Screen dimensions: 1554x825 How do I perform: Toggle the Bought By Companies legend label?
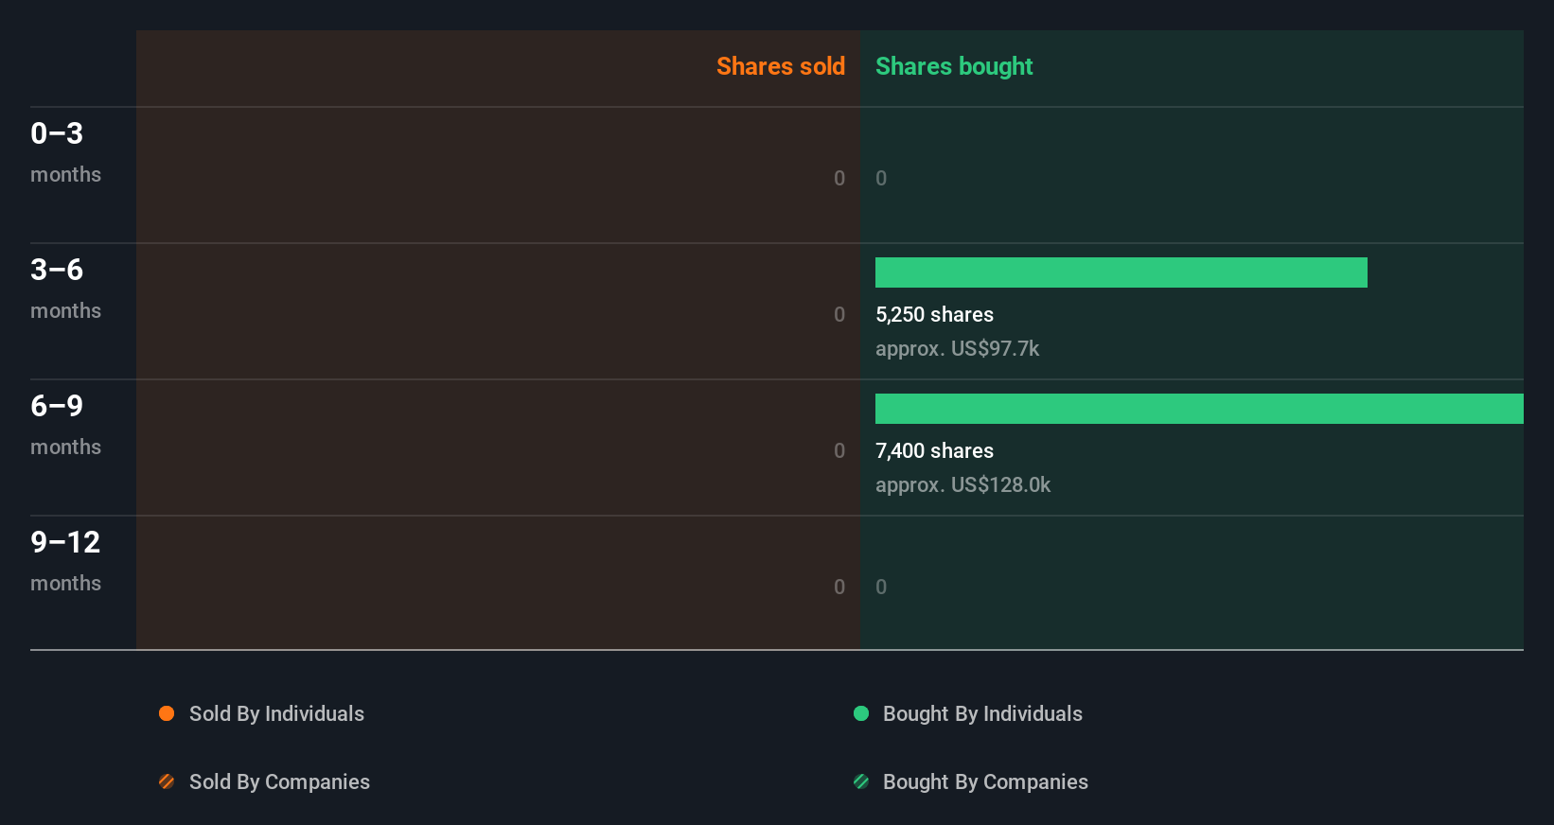[985, 781]
